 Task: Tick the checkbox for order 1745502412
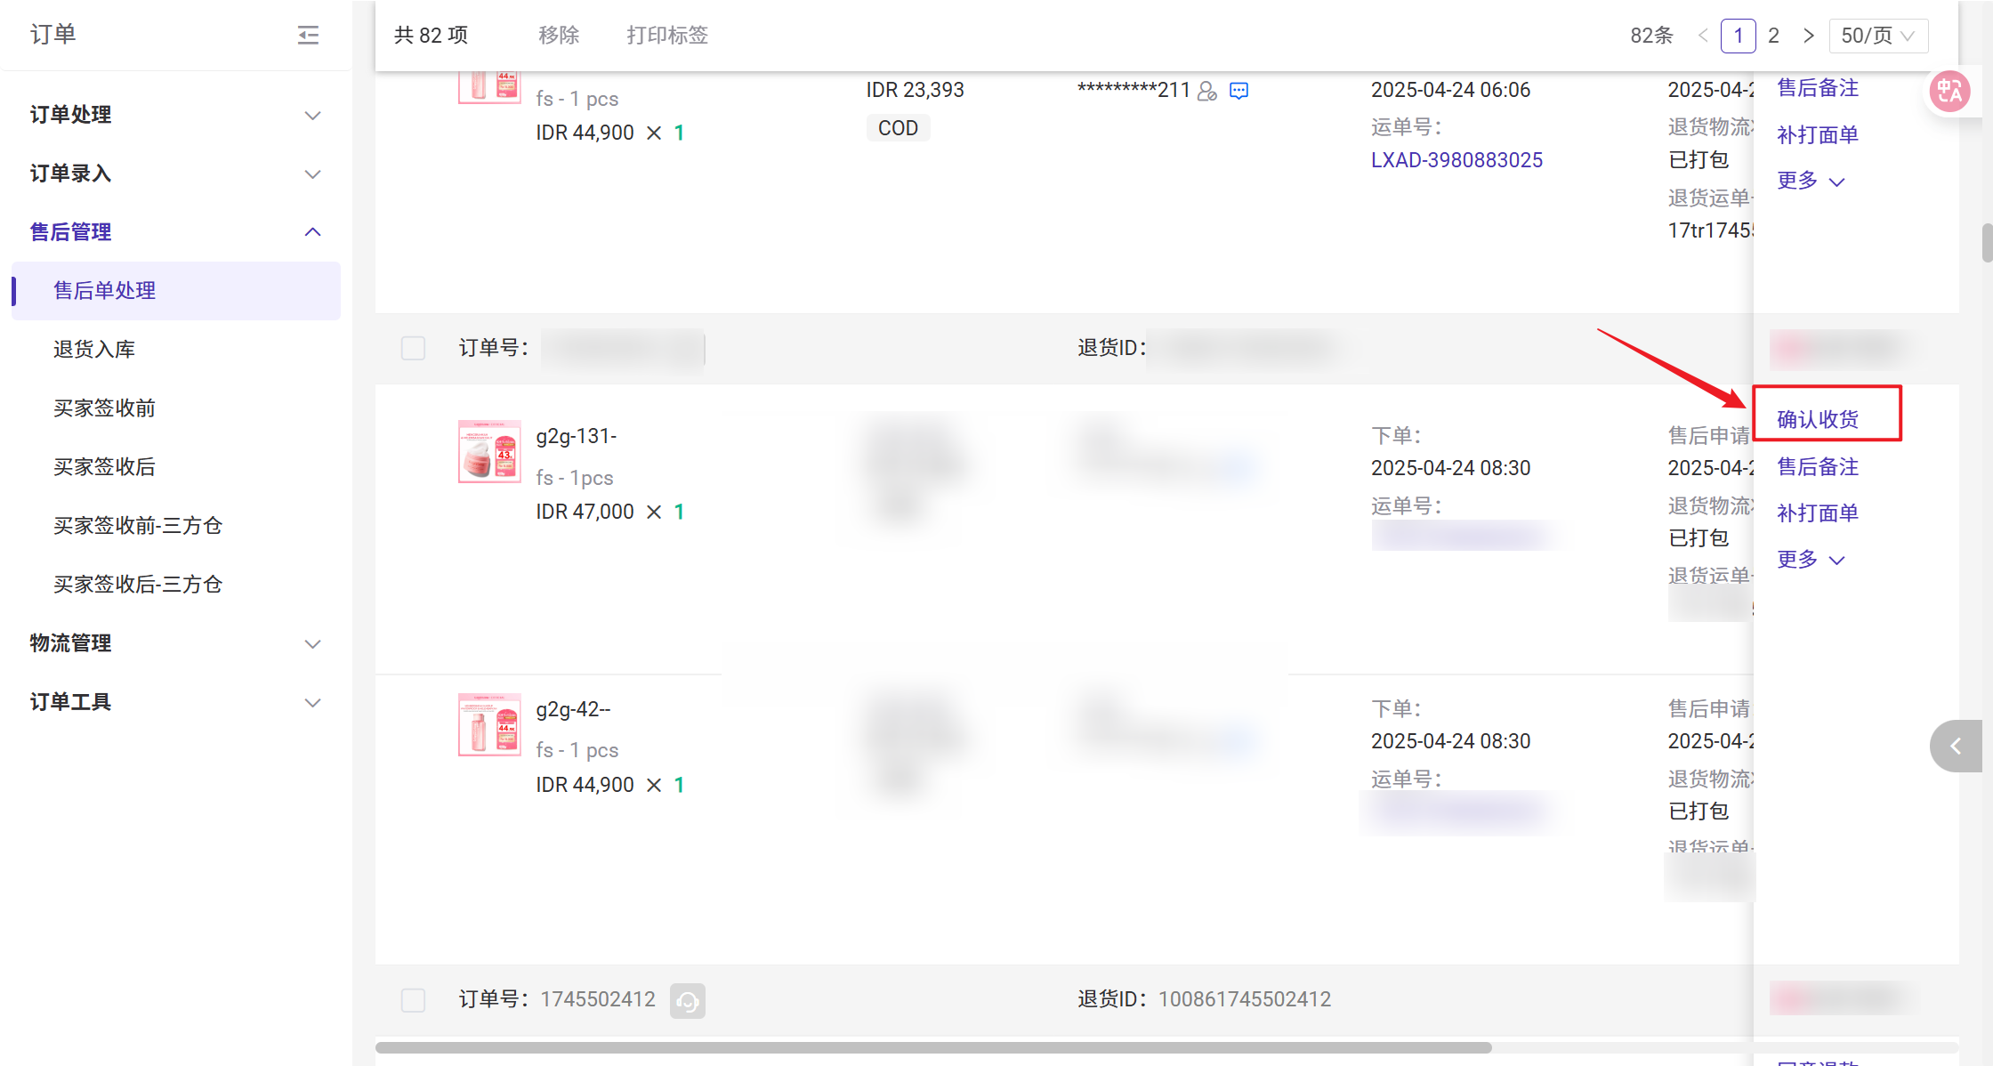pyautogui.click(x=413, y=1000)
